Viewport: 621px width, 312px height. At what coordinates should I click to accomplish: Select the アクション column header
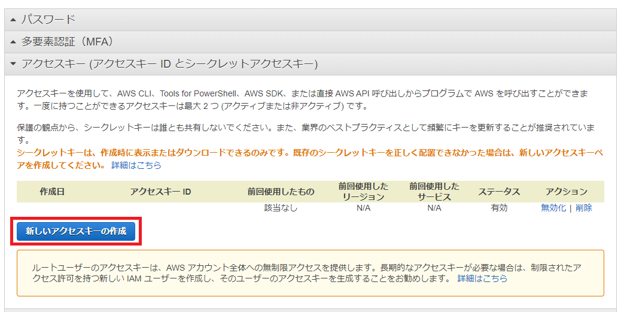[566, 192]
